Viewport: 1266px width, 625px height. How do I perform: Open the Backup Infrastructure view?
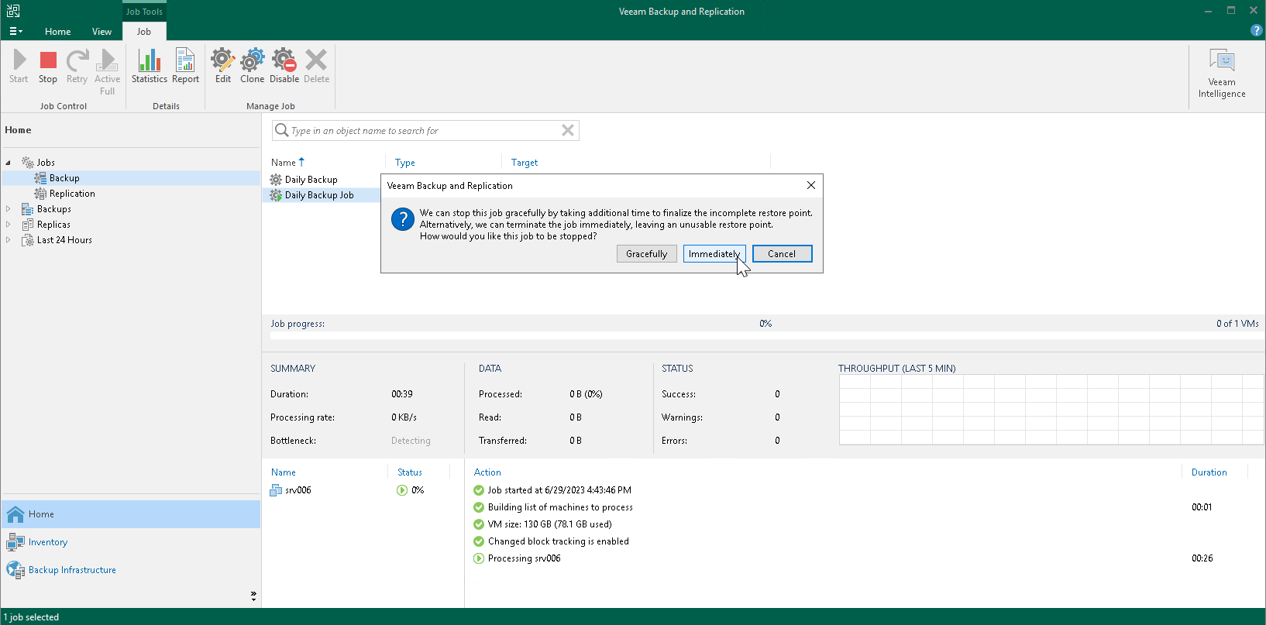pyautogui.click(x=72, y=570)
